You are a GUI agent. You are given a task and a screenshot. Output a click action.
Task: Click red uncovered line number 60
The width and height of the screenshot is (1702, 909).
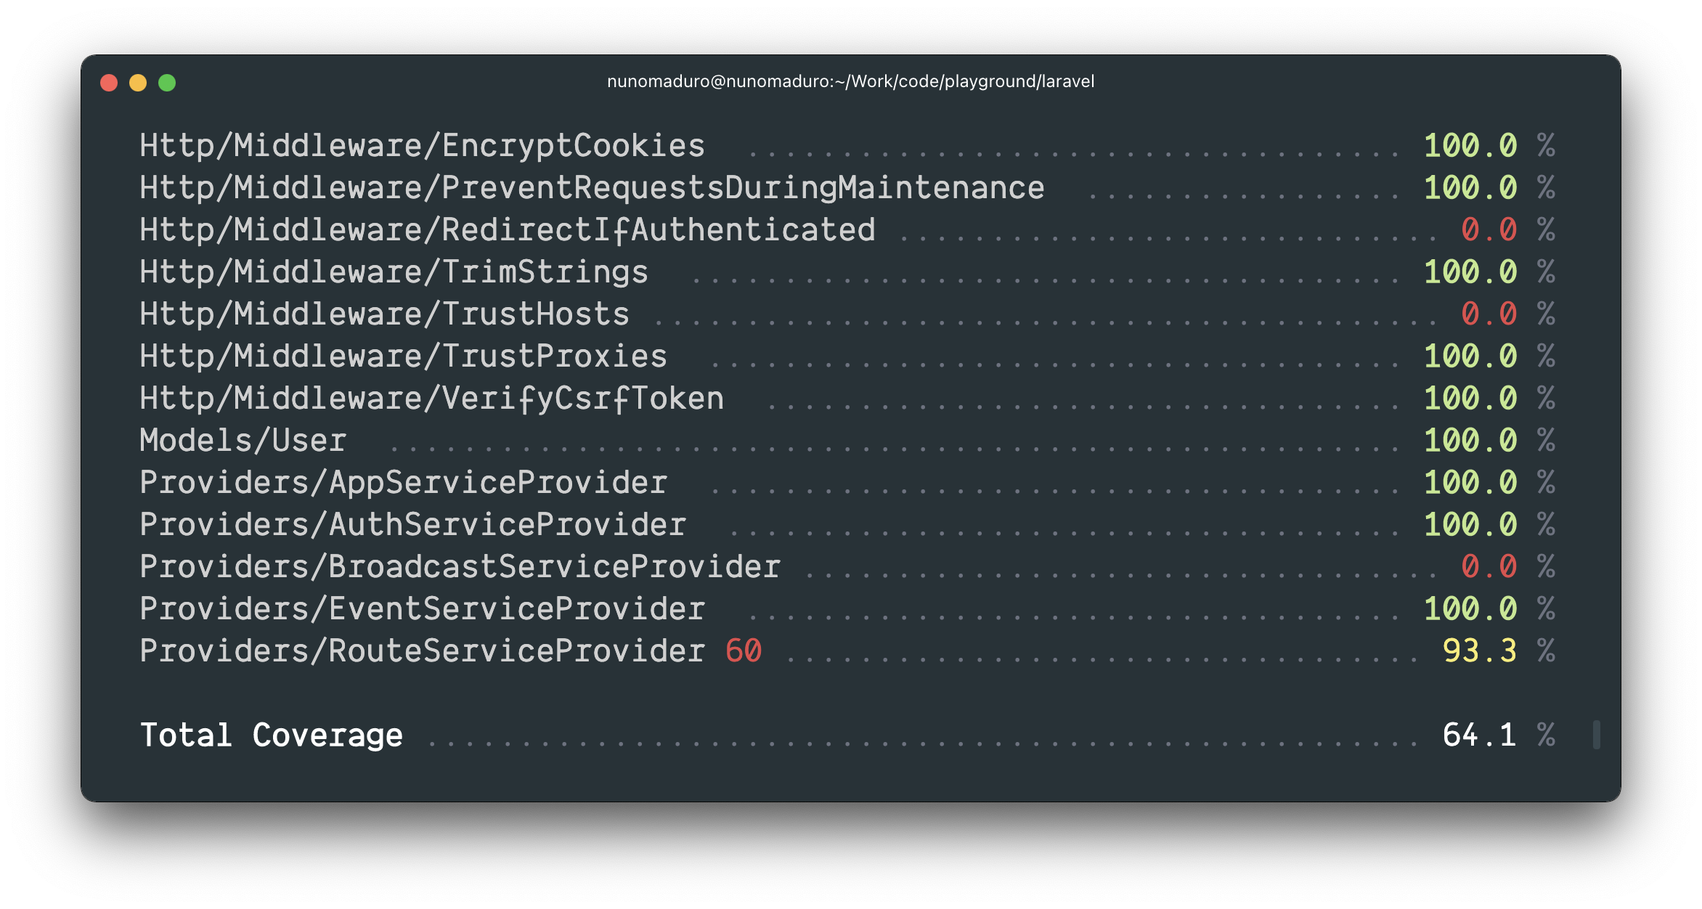point(744,651)
